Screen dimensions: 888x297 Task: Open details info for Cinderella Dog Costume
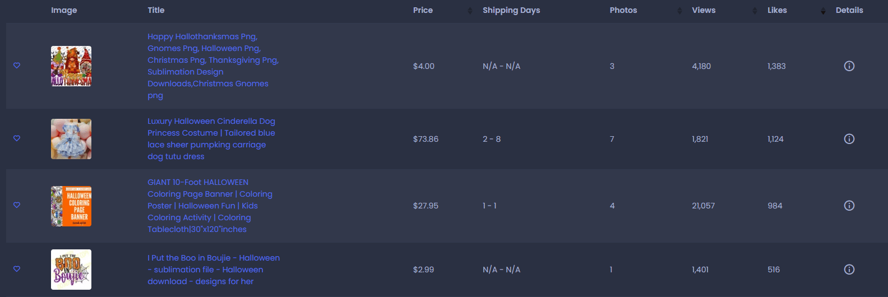[849, 139]
